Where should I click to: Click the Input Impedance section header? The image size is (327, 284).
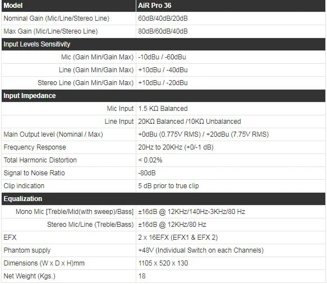164,96
